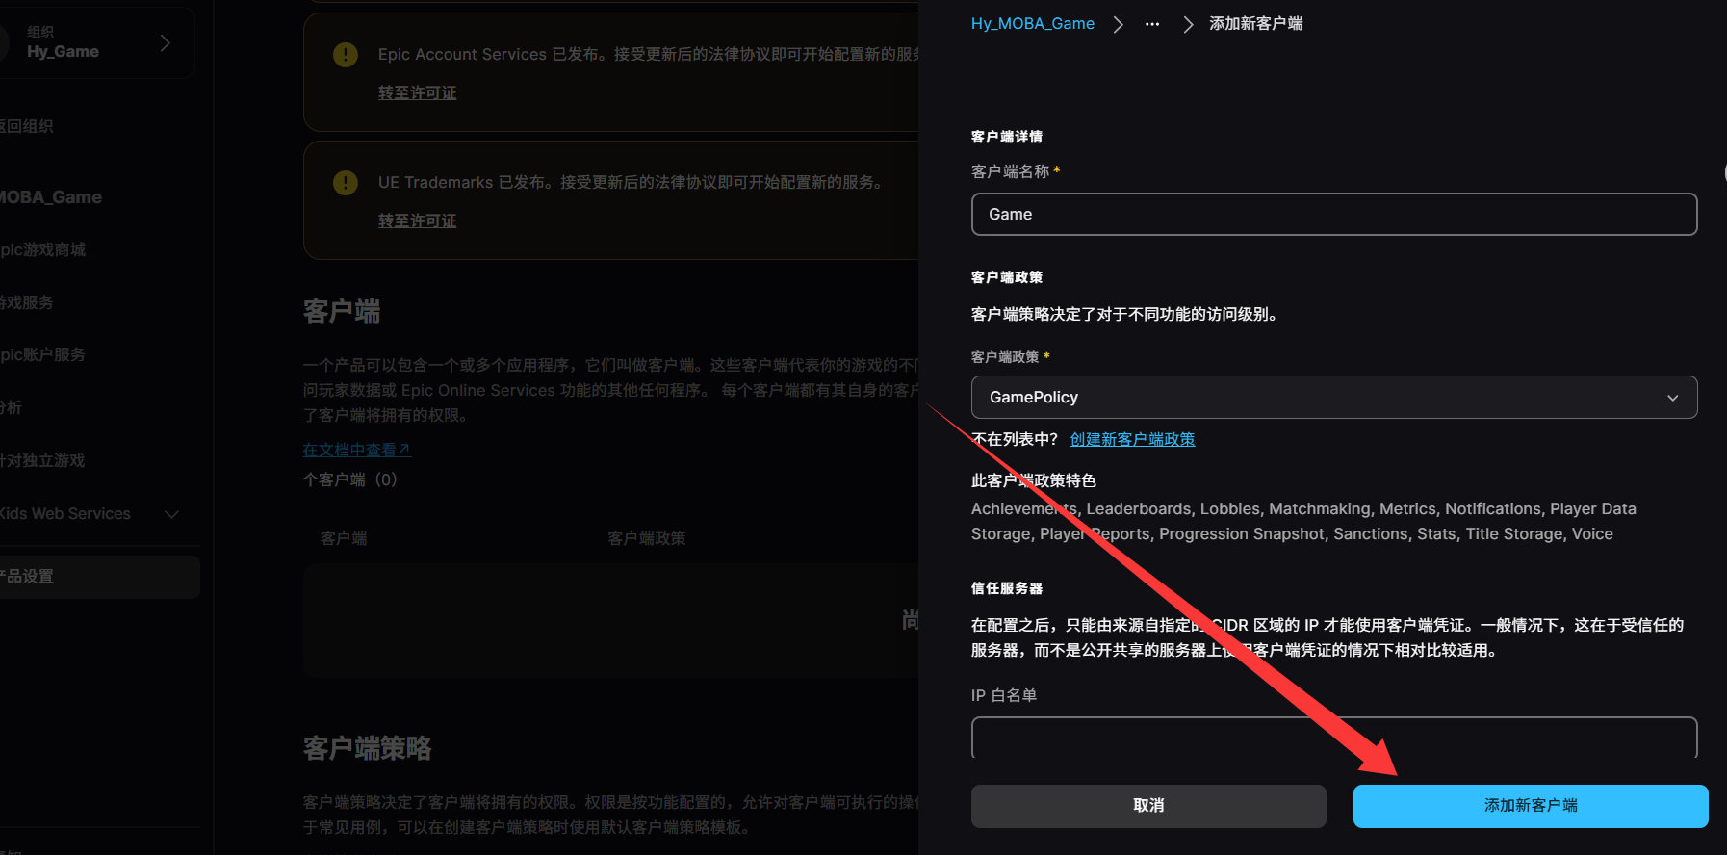
Task: Click the Epic Account Services warning icon
Action: 345,55
